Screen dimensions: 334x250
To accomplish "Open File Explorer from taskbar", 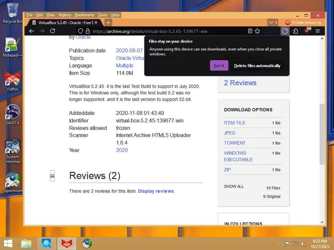I will pyautogui.click(x=26, y=243).
